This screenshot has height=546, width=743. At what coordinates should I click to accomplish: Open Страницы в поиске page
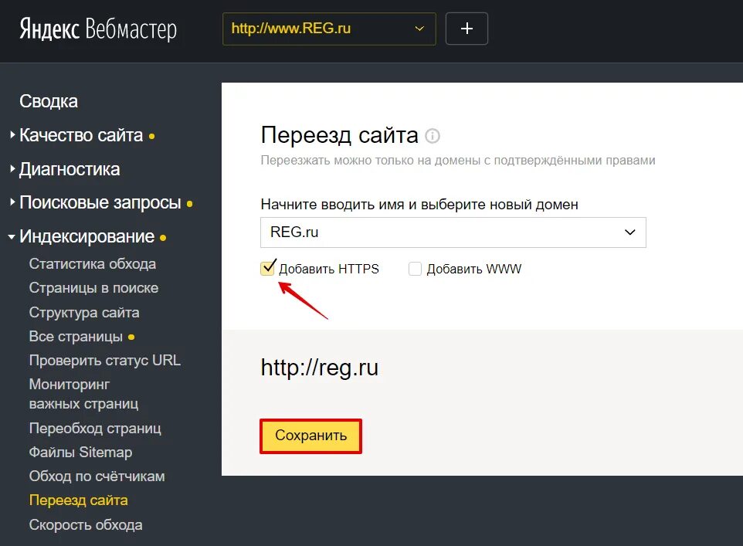coord(93,288)
